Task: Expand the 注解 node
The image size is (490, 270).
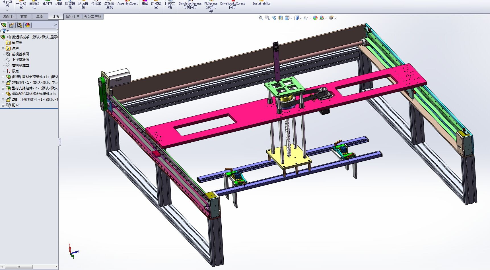Action: click(3, 48)
